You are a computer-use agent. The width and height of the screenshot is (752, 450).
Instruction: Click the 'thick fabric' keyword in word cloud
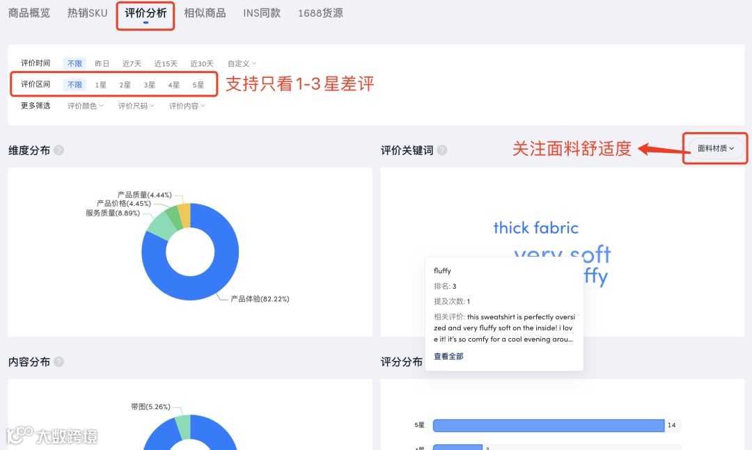point(535,227)
